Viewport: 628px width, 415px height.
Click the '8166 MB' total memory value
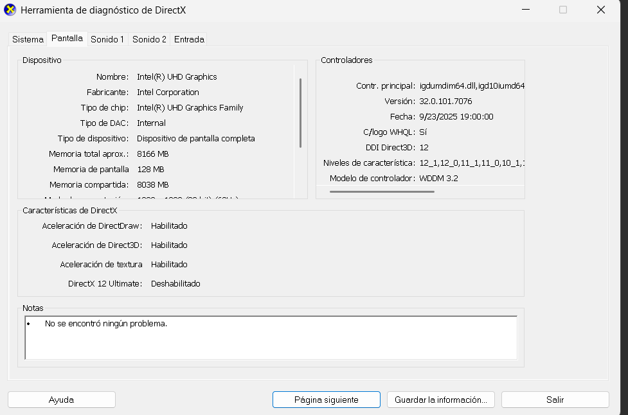[x=152, y=154]
